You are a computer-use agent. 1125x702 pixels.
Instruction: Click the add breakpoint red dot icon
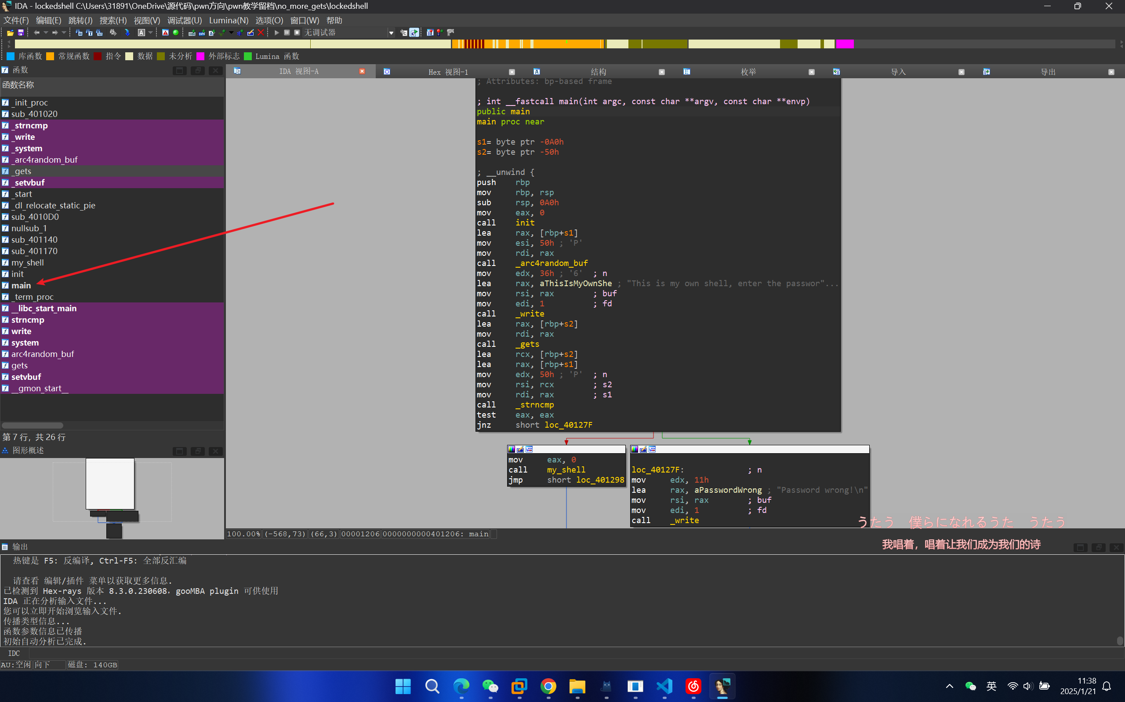[440, 33]
